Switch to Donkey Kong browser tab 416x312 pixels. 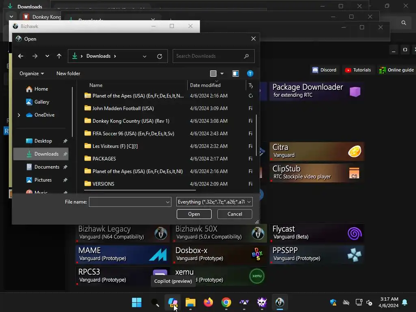point(42,17)
